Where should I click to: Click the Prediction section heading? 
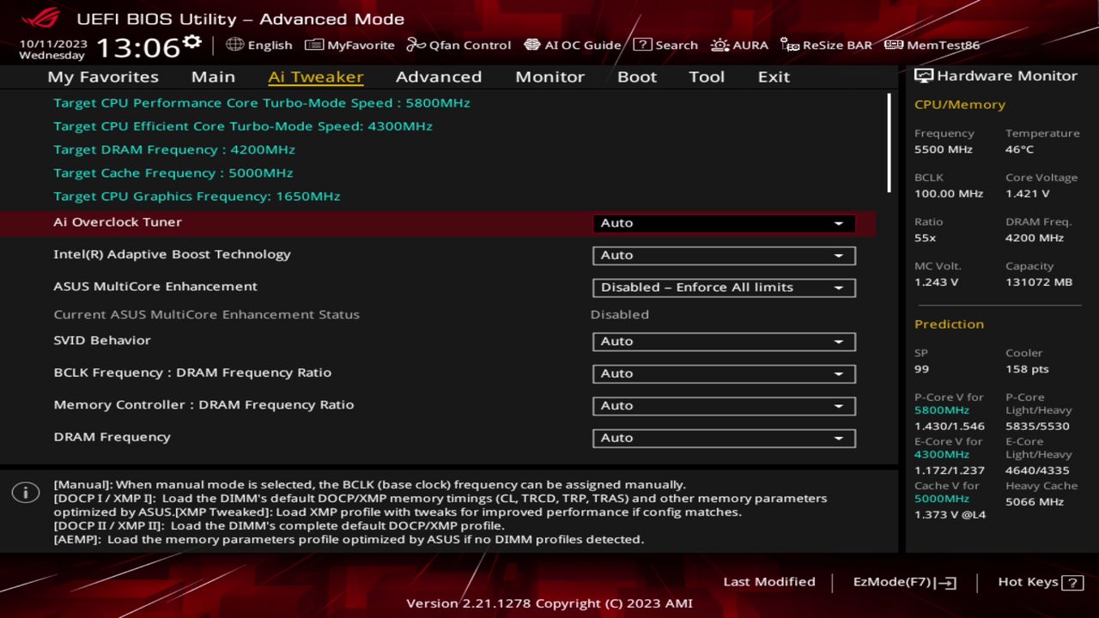tap(949, 324)
